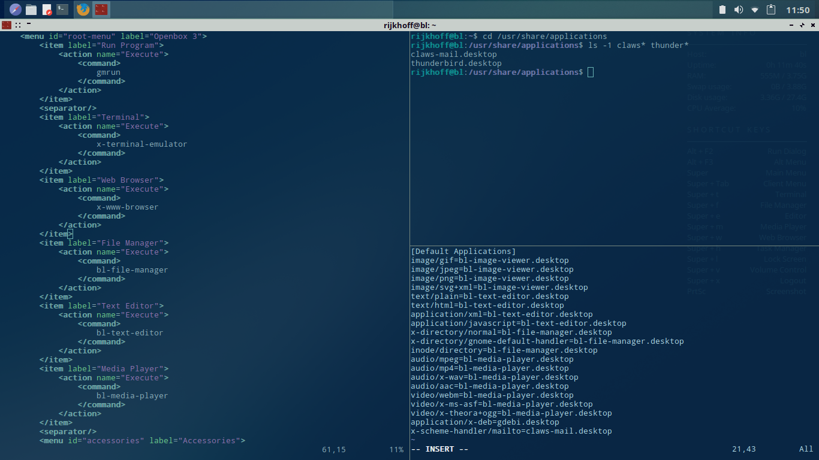819x460 pixels.
Task: Click the '[Default Applications]' header line
Action: [x=463, y=251]
